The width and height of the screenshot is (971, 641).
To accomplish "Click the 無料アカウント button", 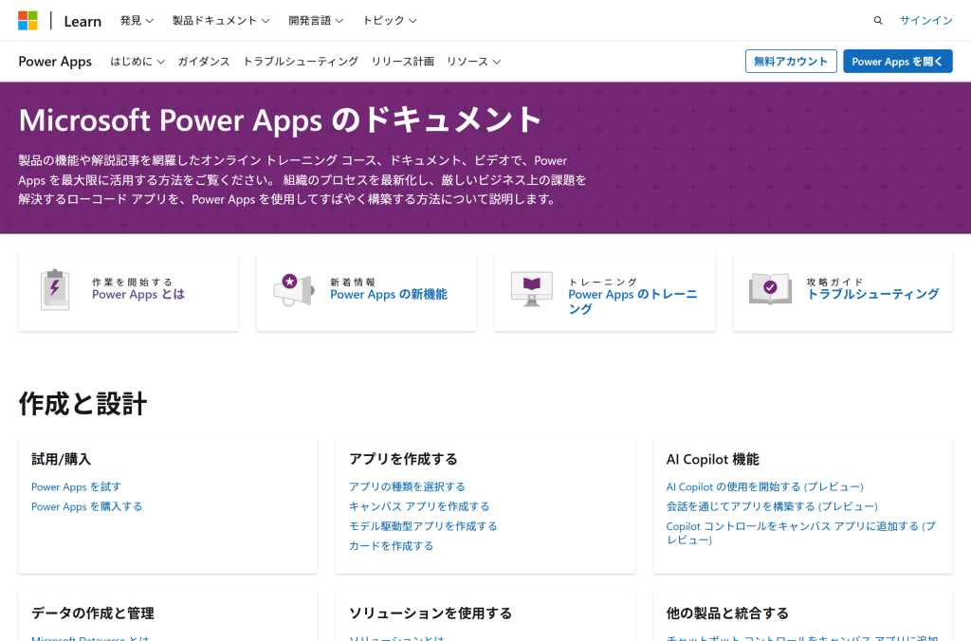I will pos(791,62).
